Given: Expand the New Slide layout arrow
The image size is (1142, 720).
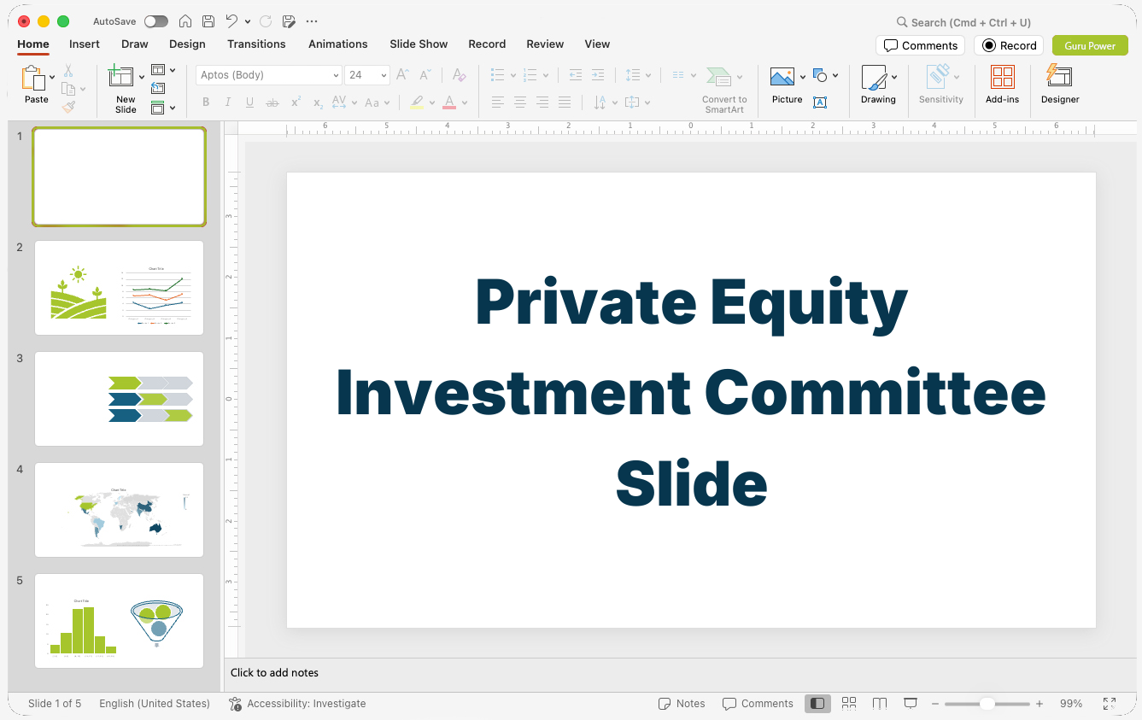Looking at the screenshot, I should coord(142,77).
